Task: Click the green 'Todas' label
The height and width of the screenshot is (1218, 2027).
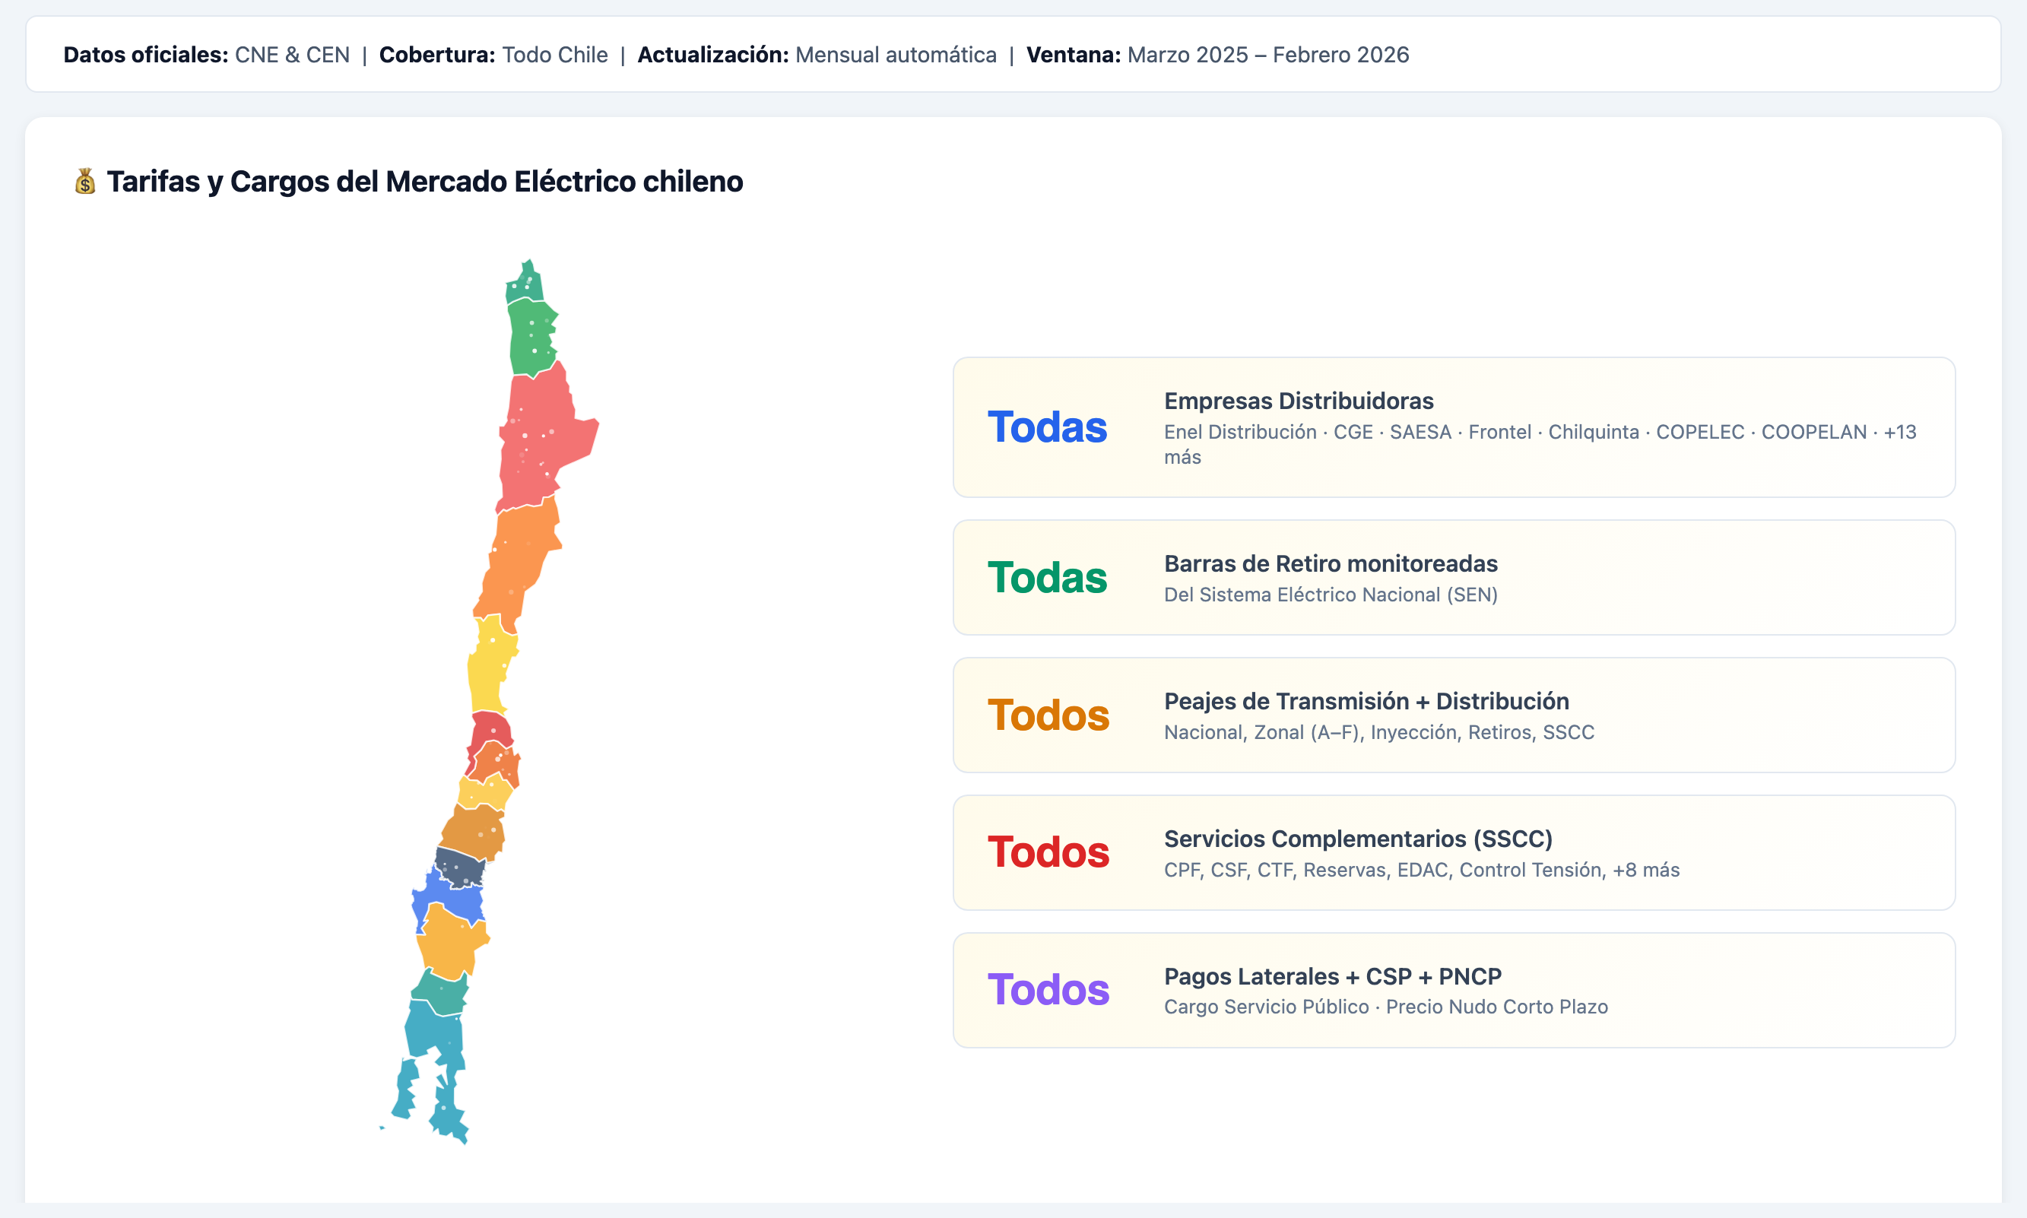Action: pos(1047,578)
